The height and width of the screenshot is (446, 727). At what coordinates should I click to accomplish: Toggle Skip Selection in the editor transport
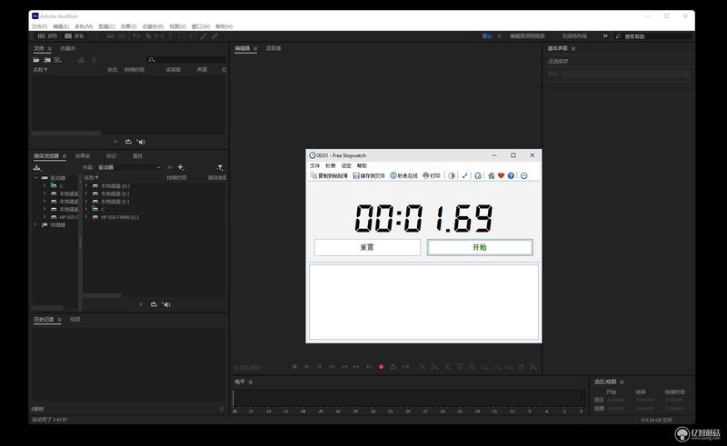point(406,367)
